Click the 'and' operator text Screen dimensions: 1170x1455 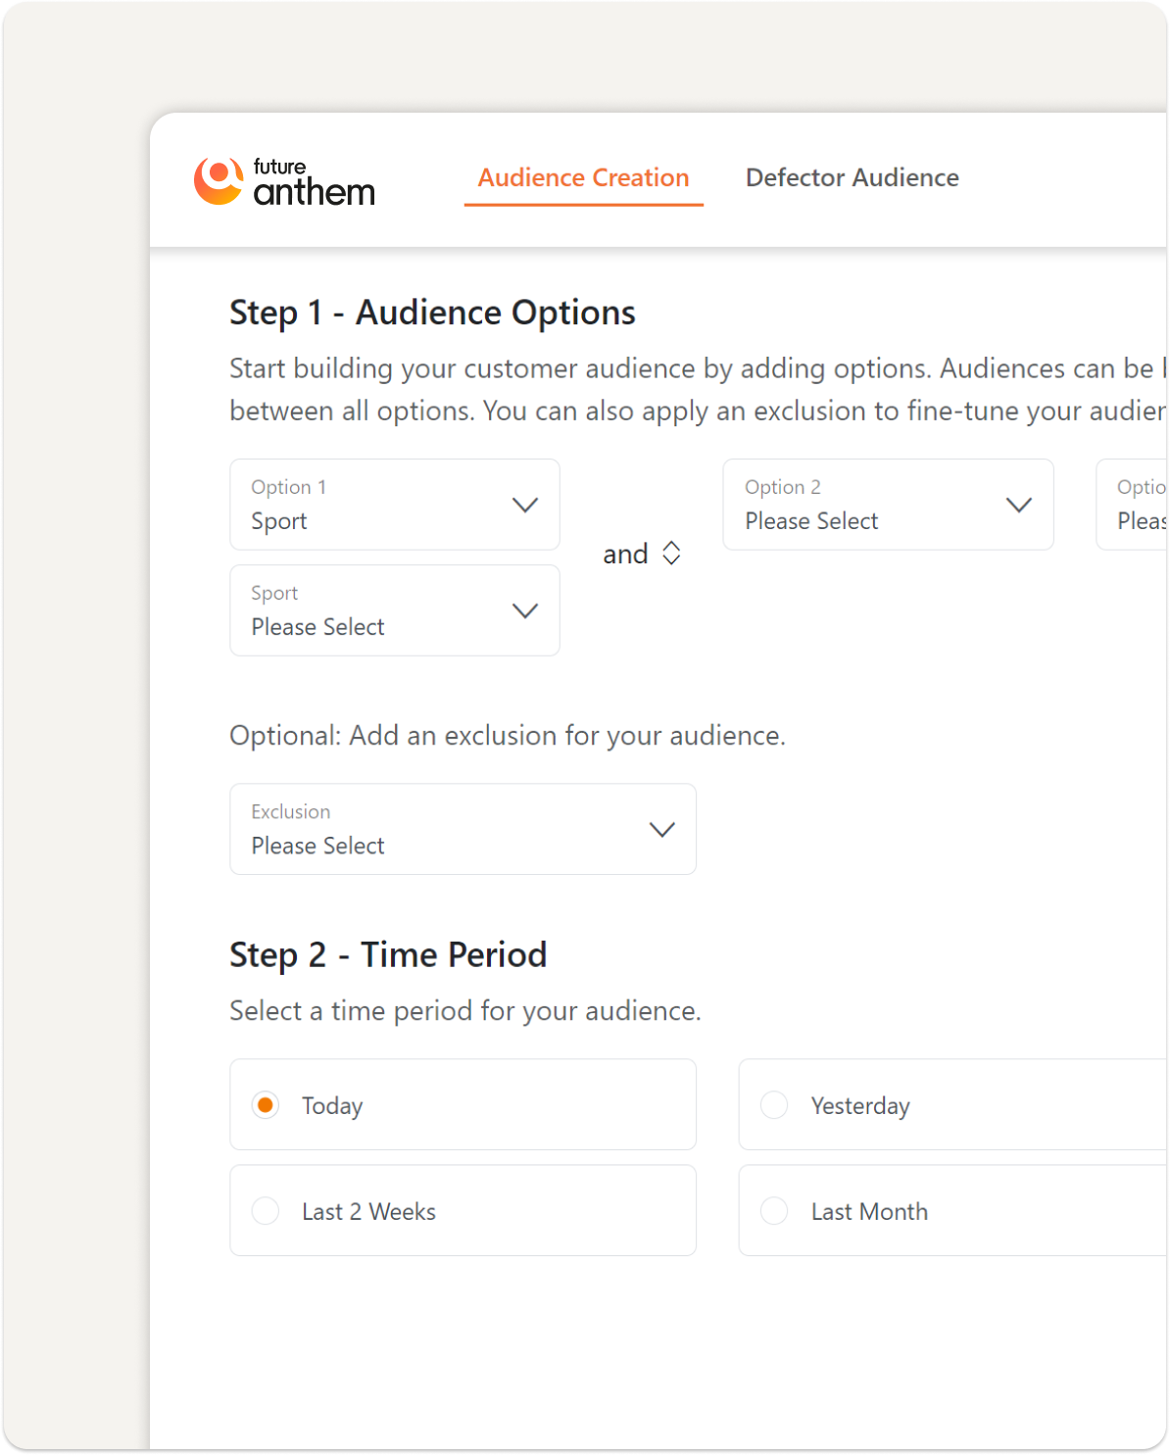click(625, 555)
